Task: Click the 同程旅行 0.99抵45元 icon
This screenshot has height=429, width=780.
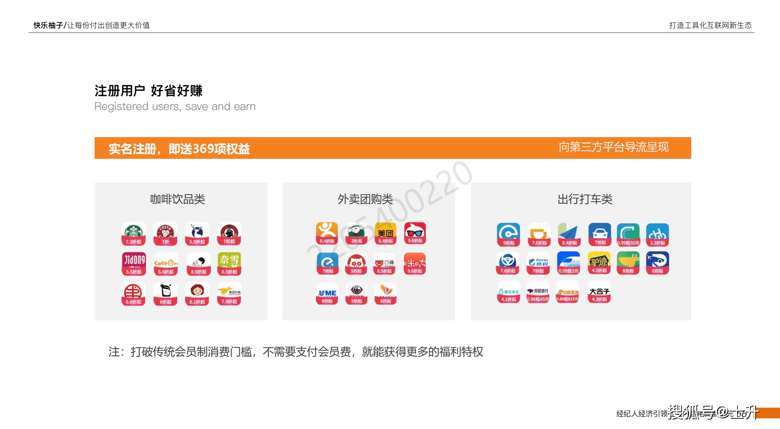Action: 538,291
